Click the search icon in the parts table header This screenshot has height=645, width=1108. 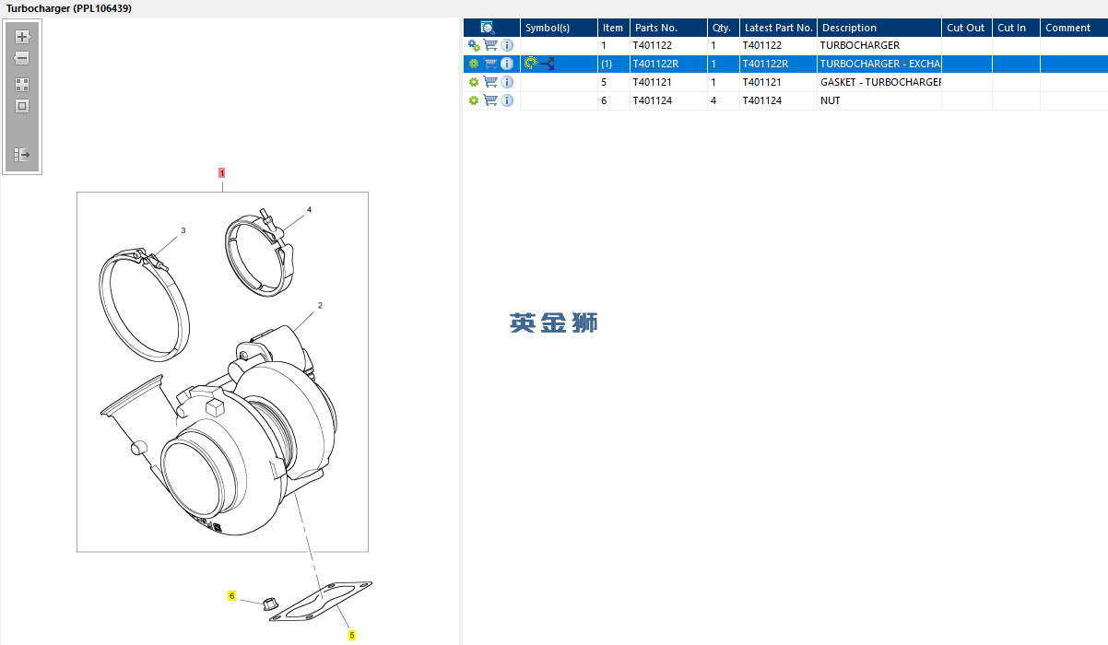tap(489, 28)
